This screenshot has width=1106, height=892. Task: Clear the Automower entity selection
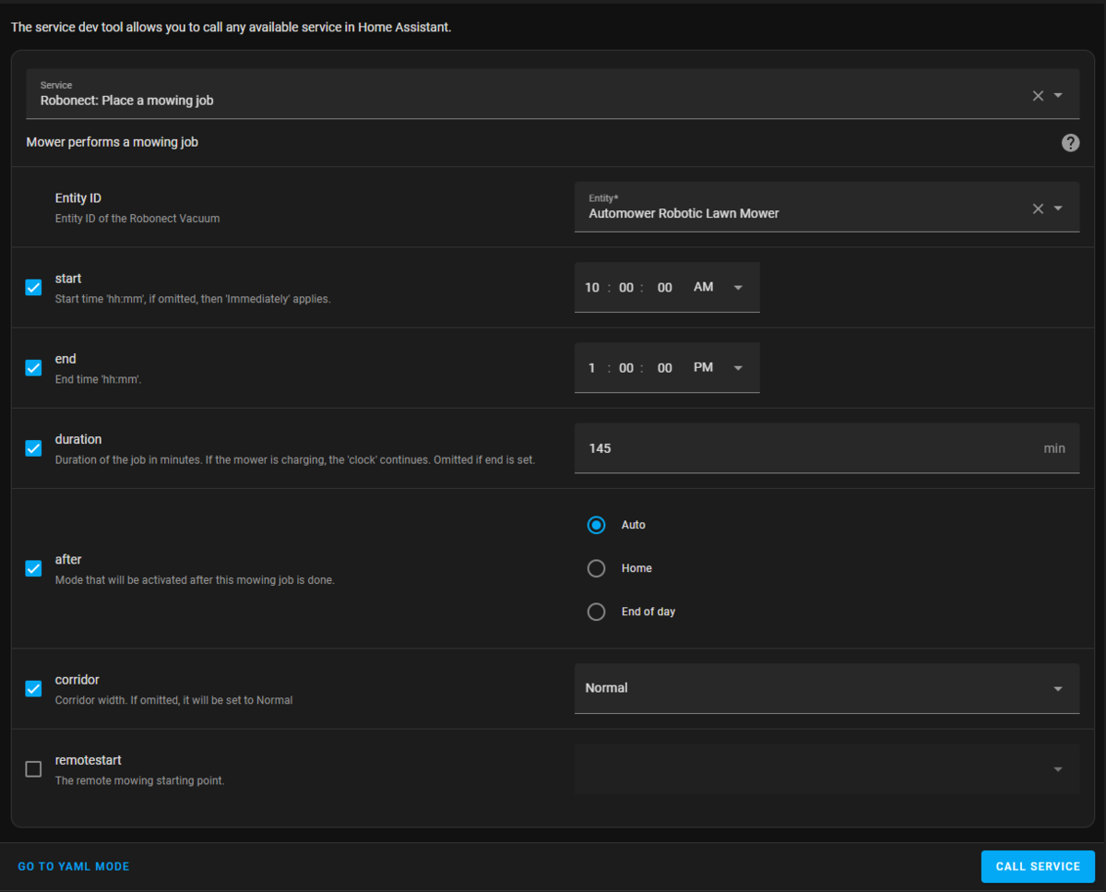1038,208
